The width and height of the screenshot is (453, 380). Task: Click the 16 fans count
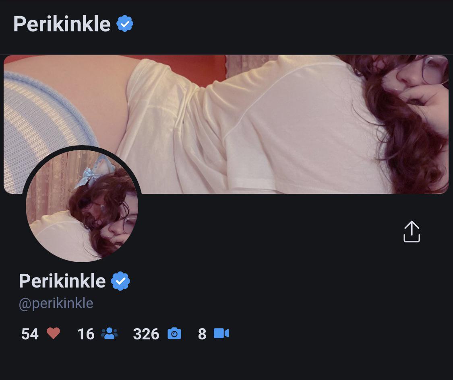[85, 334]
